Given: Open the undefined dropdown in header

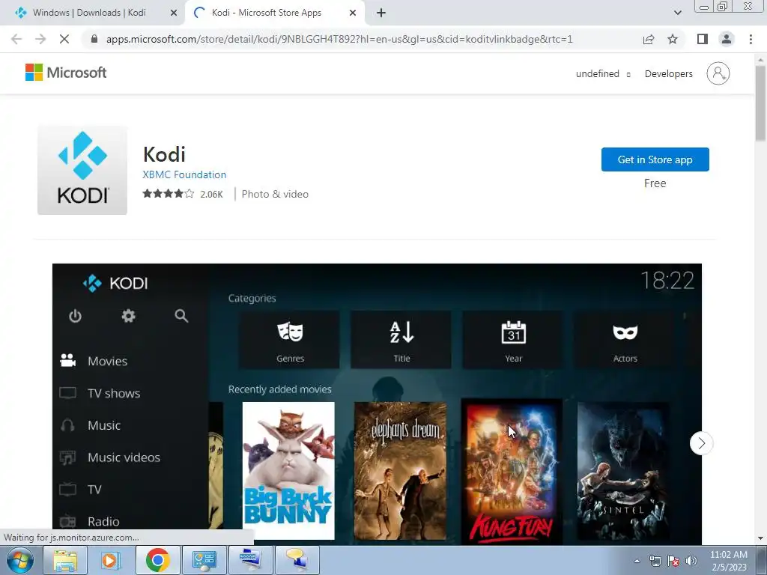Looking at the screenshot, I should click(x=603, y=74).
